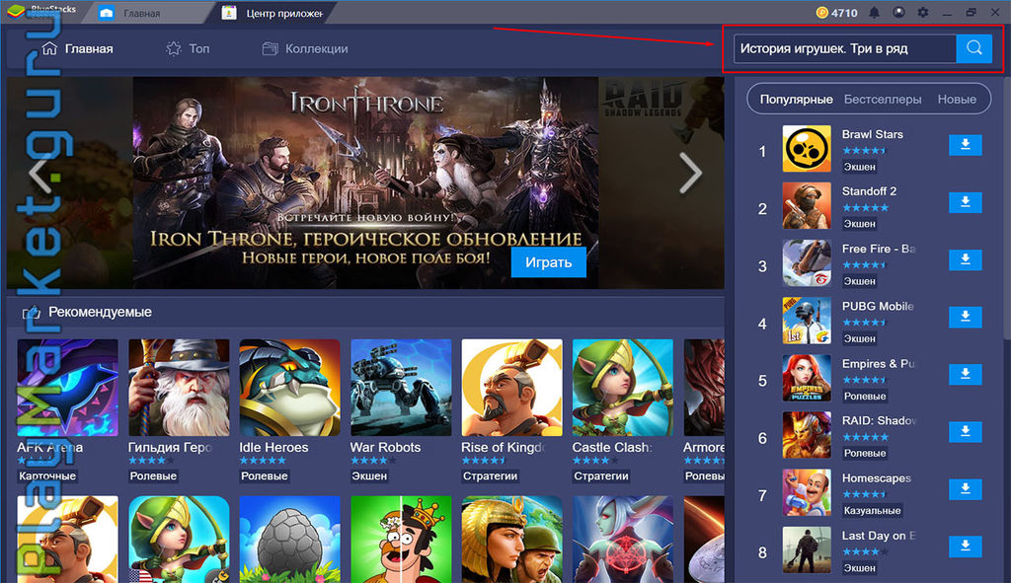Image resolution: width=1011 pixels, height=583 pixels.
Task: Download Standoff 2
Action: [966, 202]
